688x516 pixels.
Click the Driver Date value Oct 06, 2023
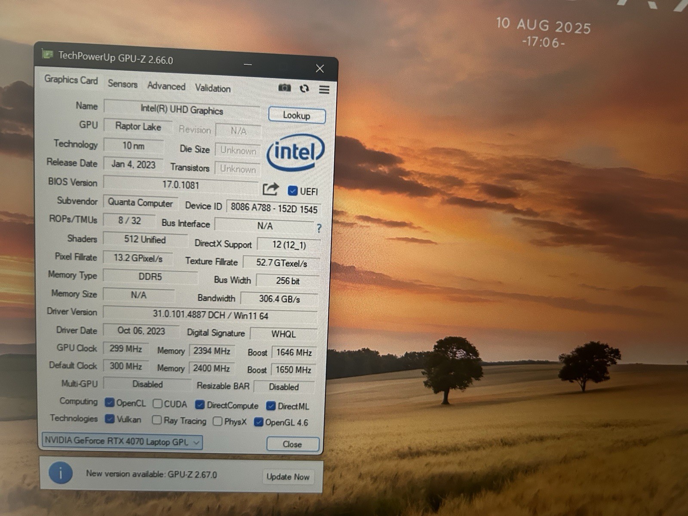(x=141, y=331)
